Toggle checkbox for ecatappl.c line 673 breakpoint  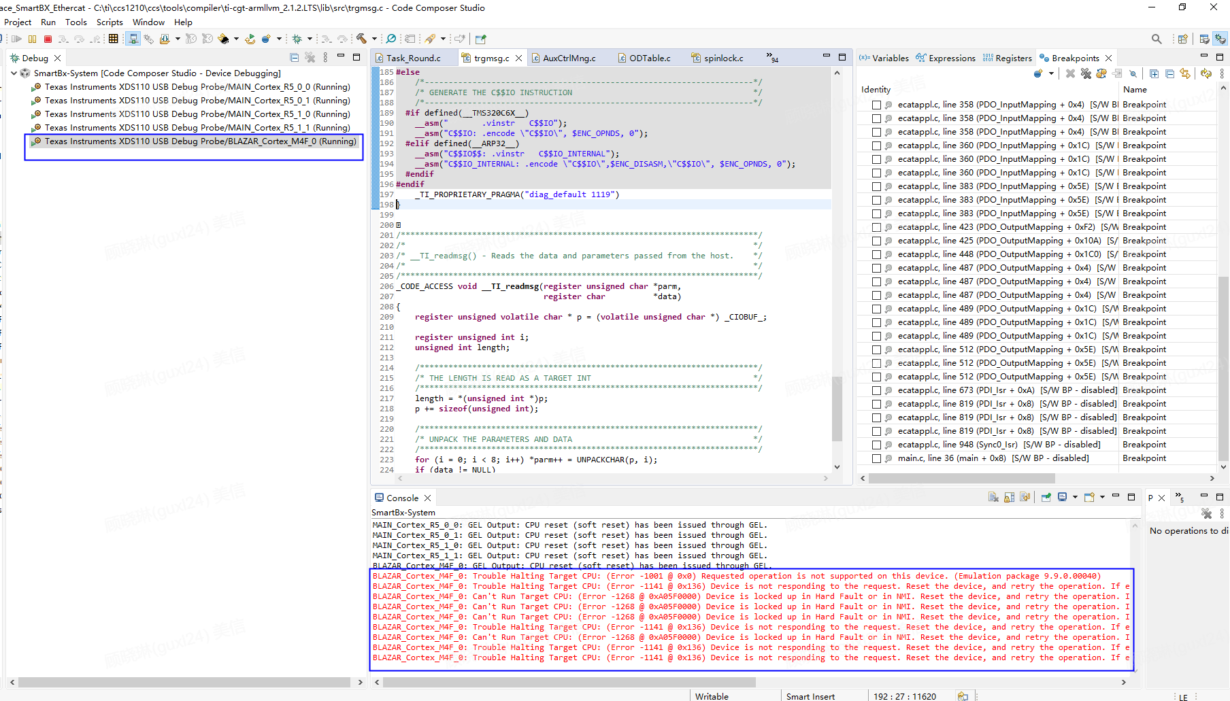tap(877, 391)
